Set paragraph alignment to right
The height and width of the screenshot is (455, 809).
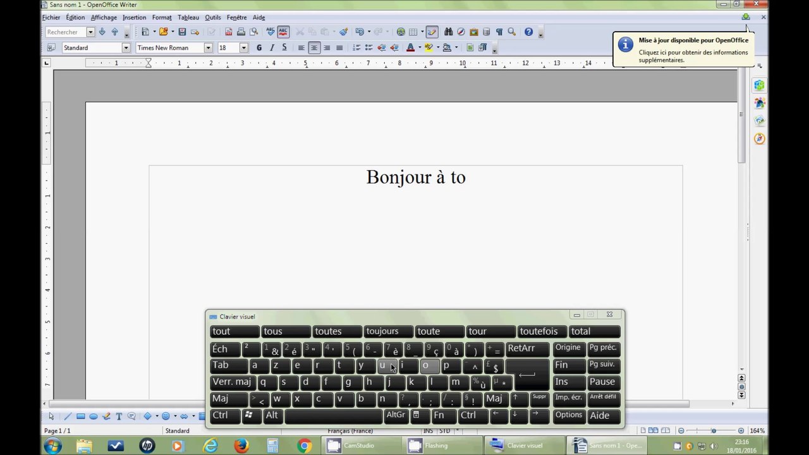(327, 47)
